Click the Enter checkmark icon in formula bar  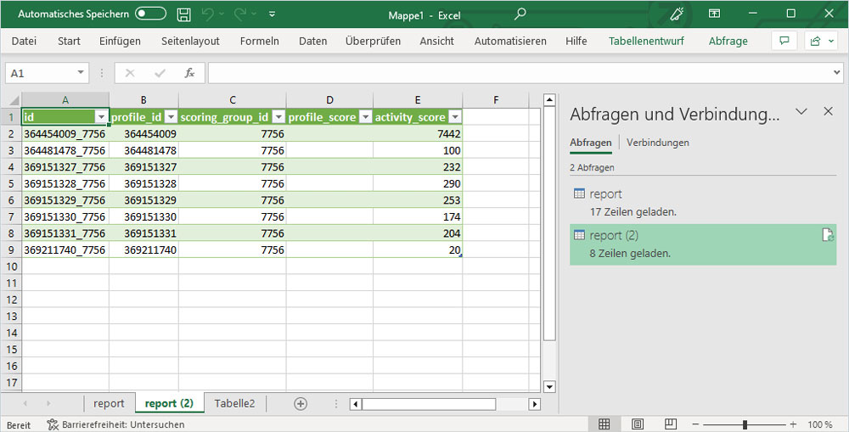160,73
